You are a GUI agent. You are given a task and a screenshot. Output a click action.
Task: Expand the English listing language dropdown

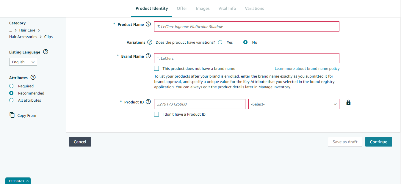(23, 62)
